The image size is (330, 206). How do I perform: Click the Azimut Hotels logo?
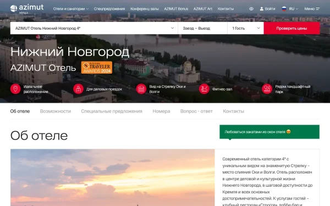[x=27, y=9]
